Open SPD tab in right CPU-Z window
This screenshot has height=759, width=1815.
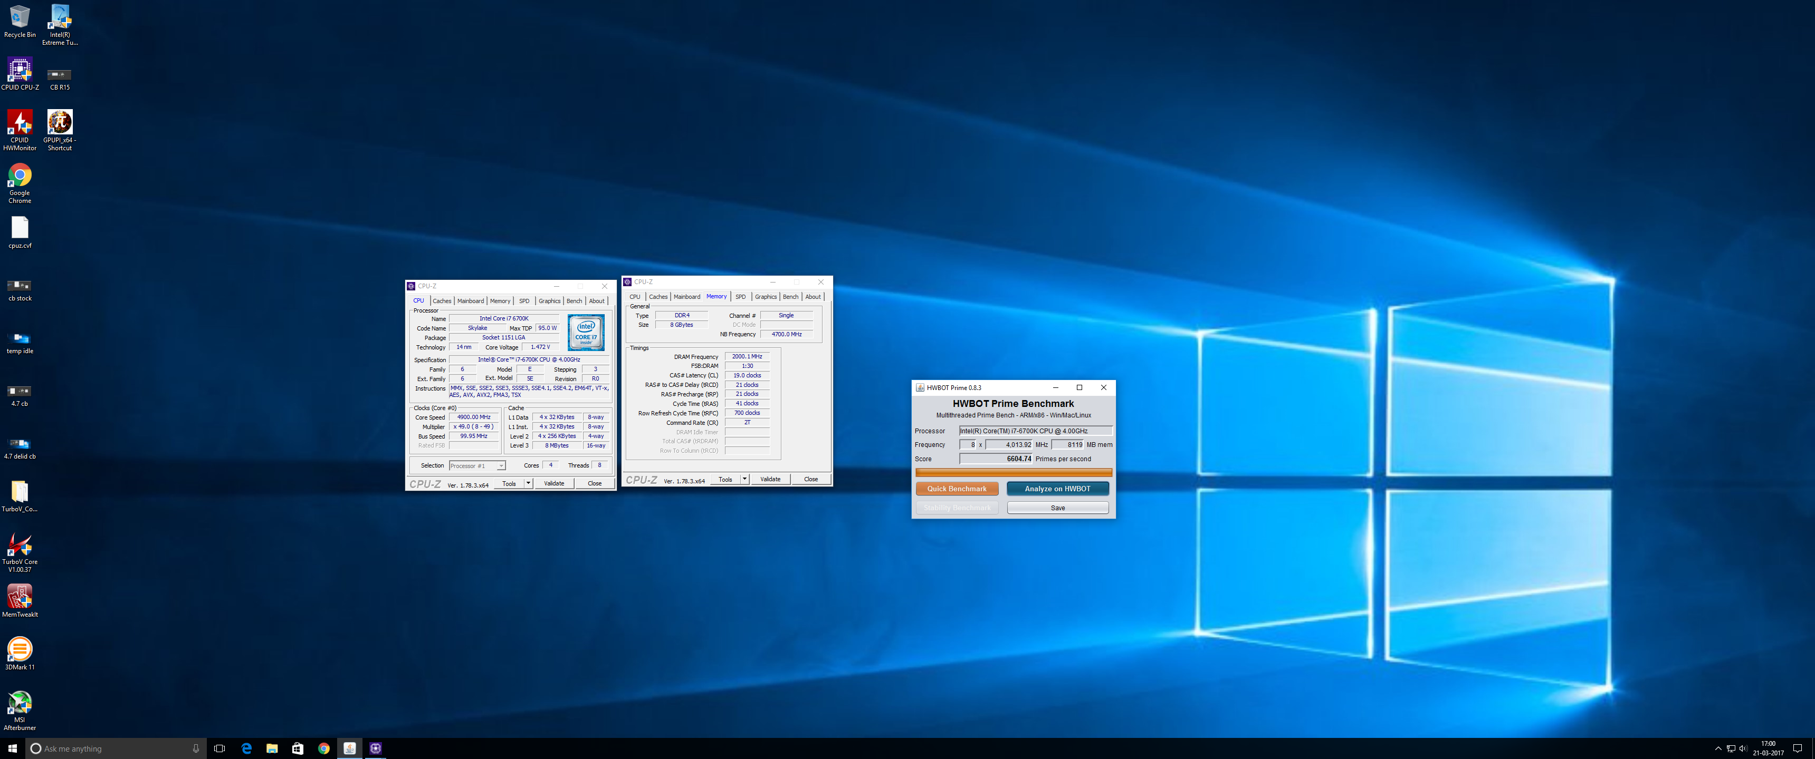[741, 296]
